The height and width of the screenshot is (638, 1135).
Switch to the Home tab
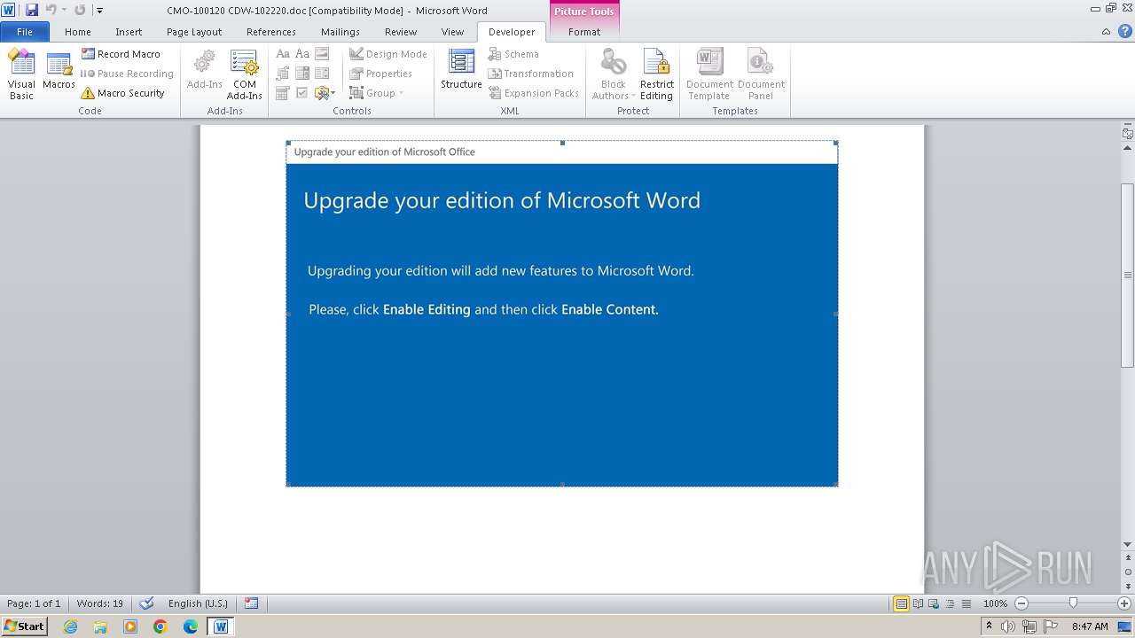point(77,31)
